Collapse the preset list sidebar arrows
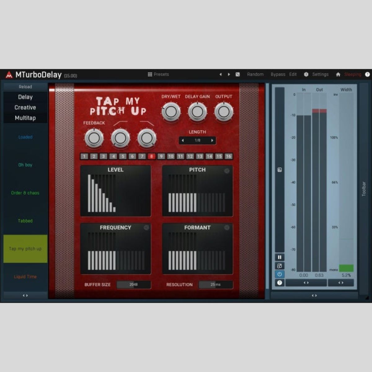Viewport: 372px width, 372px height. coord(25,295)
